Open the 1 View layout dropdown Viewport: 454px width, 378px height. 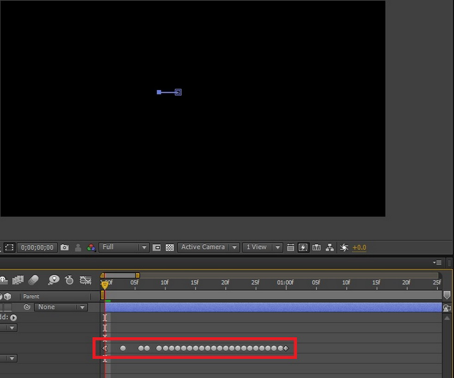coord(263,247)
